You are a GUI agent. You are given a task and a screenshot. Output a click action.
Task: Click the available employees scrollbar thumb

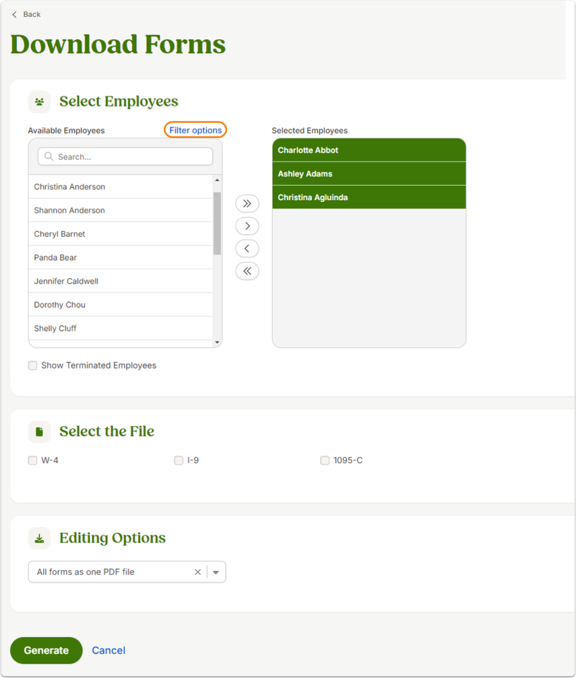[217, 224]
